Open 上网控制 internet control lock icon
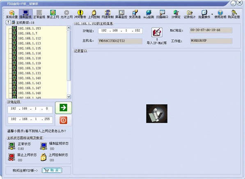Viewport: 245px width, 179px height. point(94,14)
